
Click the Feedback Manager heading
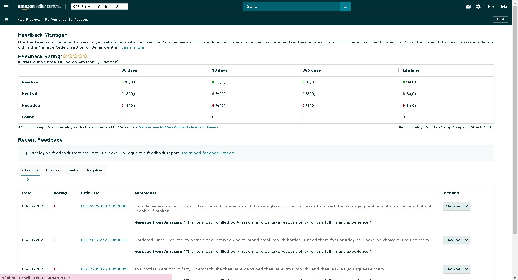[x=42, y=35]
